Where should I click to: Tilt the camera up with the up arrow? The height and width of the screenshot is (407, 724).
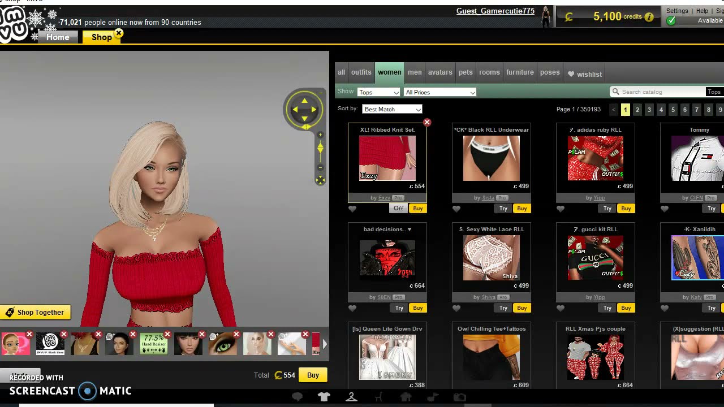click(x=304, y=101)
